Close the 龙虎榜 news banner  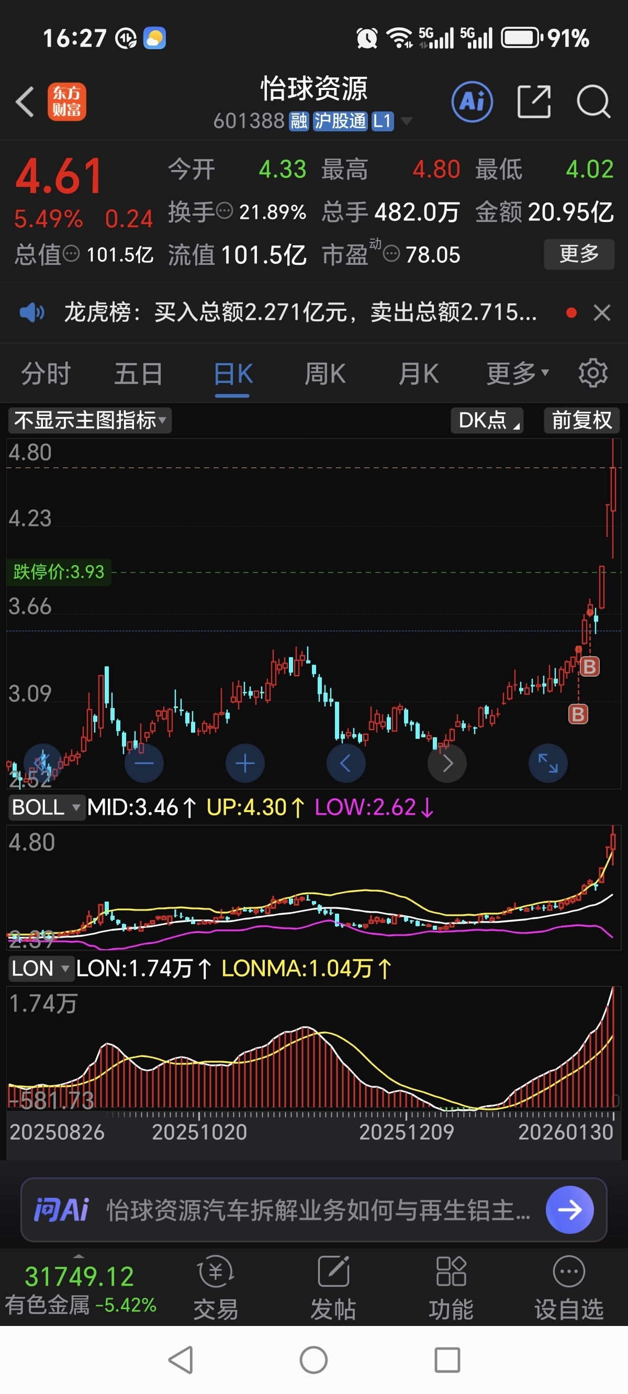(x=602, y=313)
